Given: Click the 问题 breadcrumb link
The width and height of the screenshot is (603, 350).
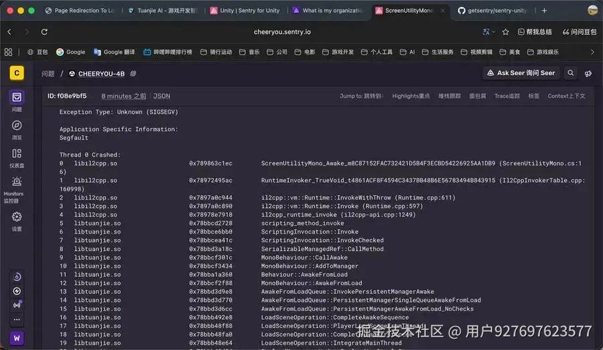Looking at the screenshot, I should 48,74.
